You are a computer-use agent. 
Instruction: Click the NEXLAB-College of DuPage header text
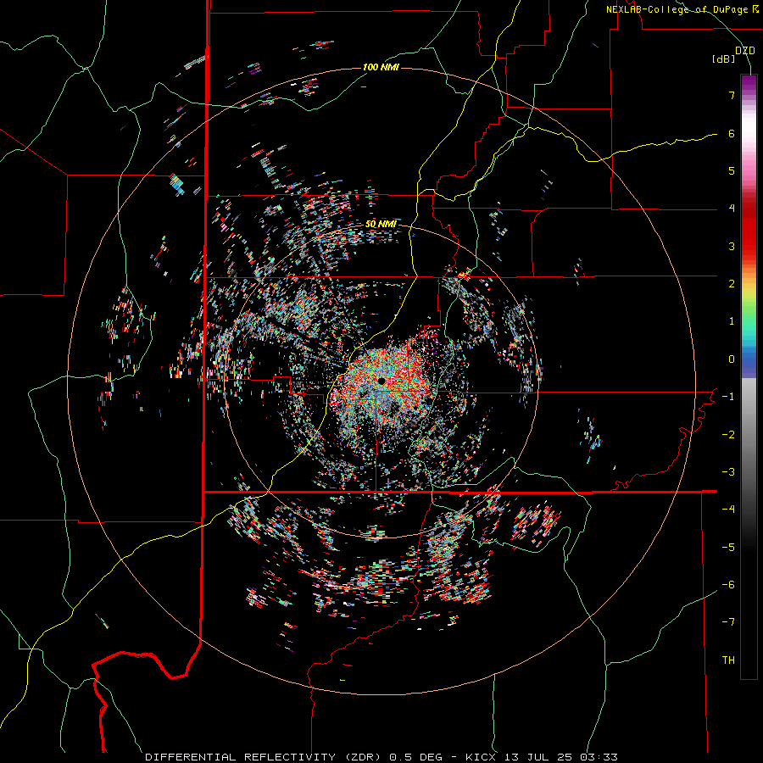point(682,9)
